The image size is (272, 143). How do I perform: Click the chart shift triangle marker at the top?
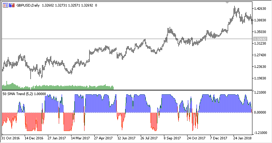(227, 3)
